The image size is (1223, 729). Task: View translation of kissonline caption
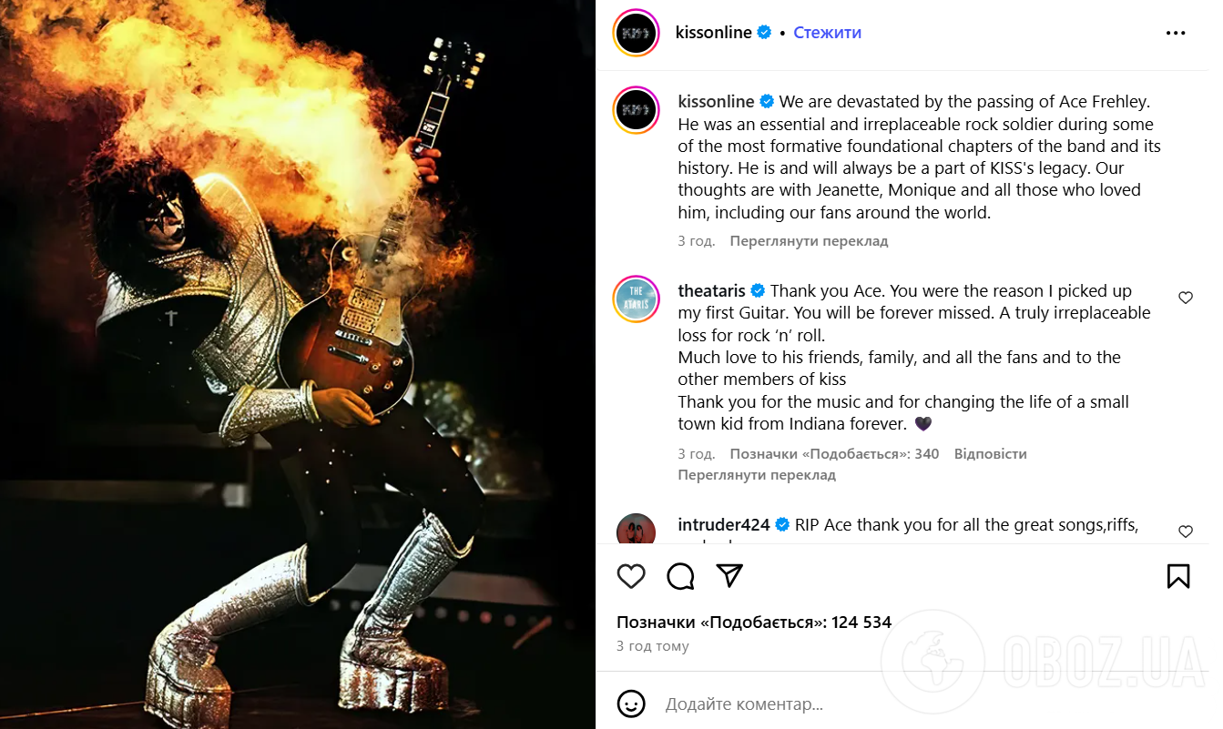point(809,241)
